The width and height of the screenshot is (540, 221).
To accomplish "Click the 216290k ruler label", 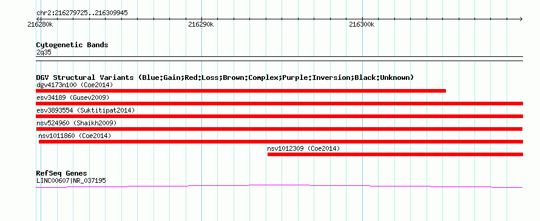I will point(201,25).
